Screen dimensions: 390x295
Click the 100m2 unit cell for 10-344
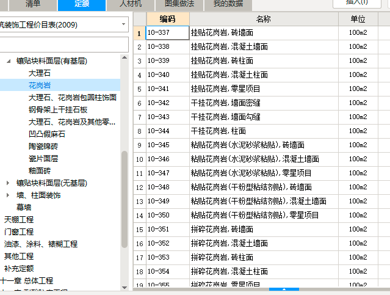pos(358,131)
